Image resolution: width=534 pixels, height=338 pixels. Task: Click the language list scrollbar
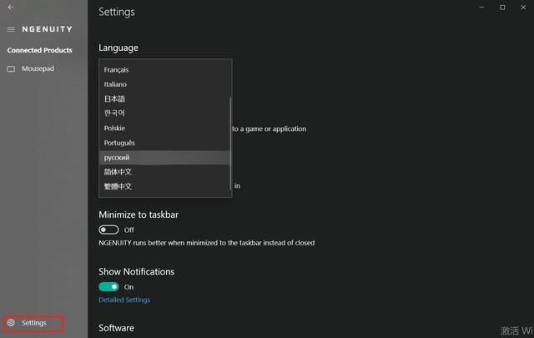[x=230, y=143]
